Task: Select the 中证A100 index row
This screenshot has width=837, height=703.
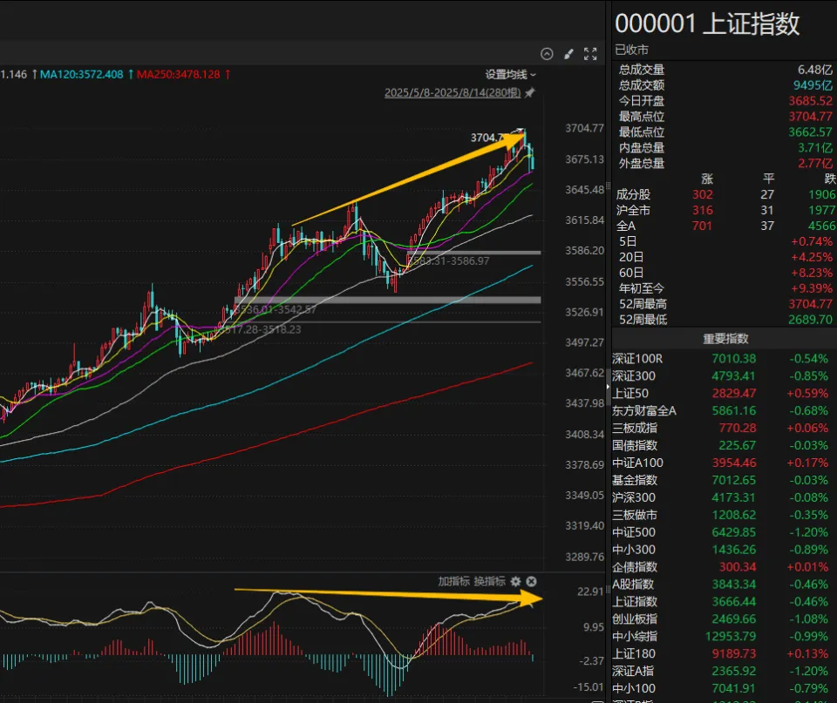Action: click(x=725, y=463)
